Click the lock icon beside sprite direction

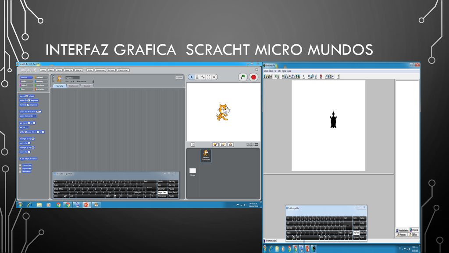(x=93, y=81)
